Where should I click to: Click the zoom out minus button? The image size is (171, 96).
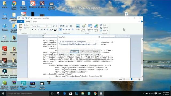(124, 79)
